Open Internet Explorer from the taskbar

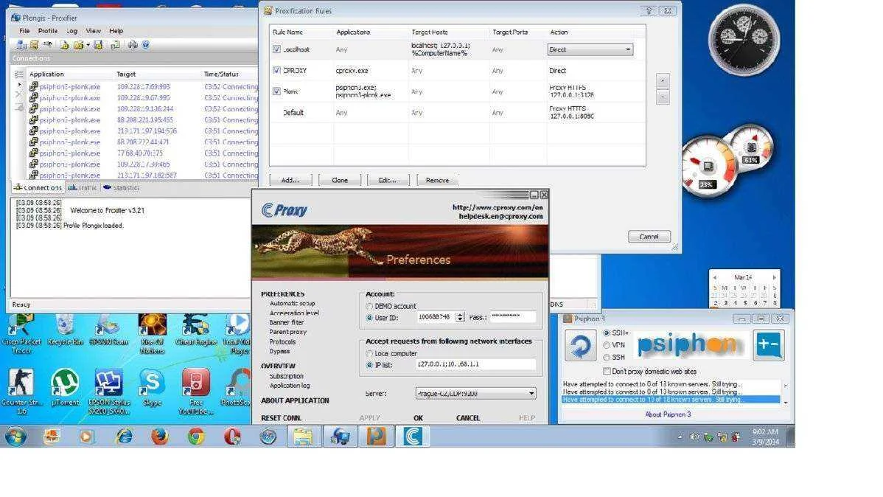pyautogui.click(x=123, y=437)
